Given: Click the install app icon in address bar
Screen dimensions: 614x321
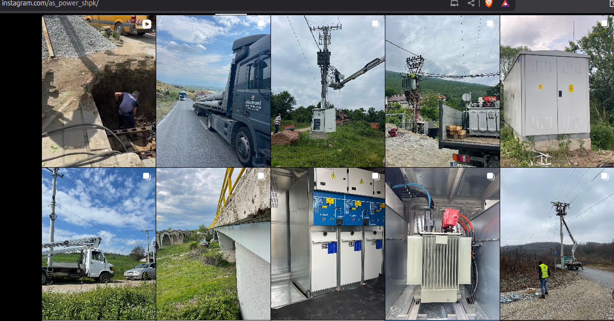Looking at the screenshot, I should (454, 3).
